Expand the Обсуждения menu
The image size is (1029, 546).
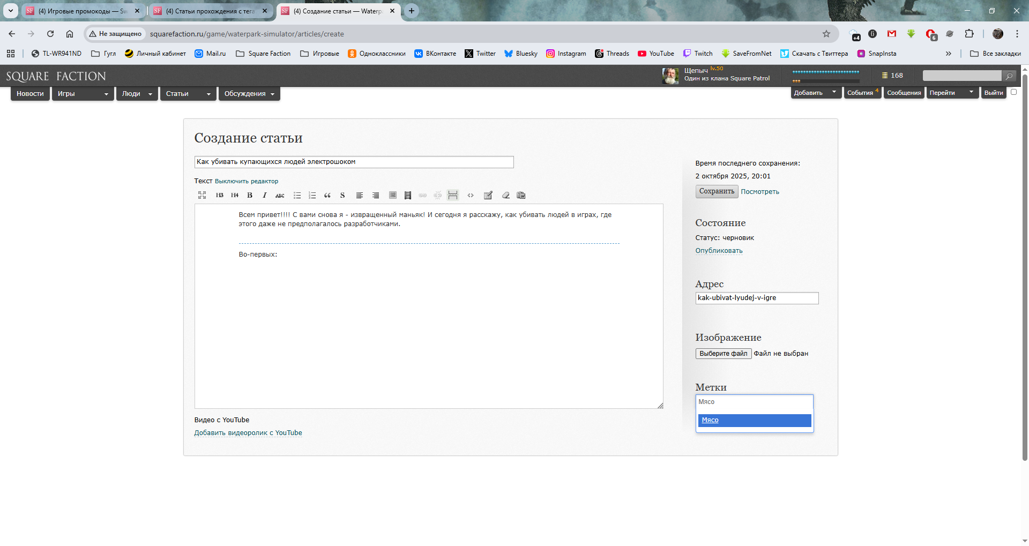pyautogui.click(x=249, y=94)
